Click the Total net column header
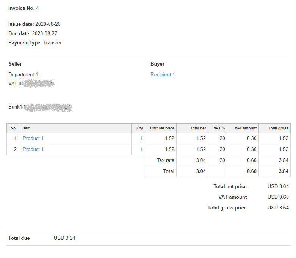 [x=198, y=128]
